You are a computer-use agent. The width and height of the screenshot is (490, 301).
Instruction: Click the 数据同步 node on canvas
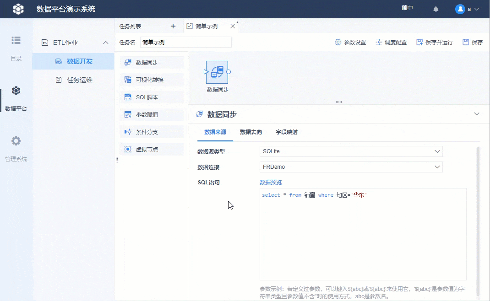tap(217, 72)
